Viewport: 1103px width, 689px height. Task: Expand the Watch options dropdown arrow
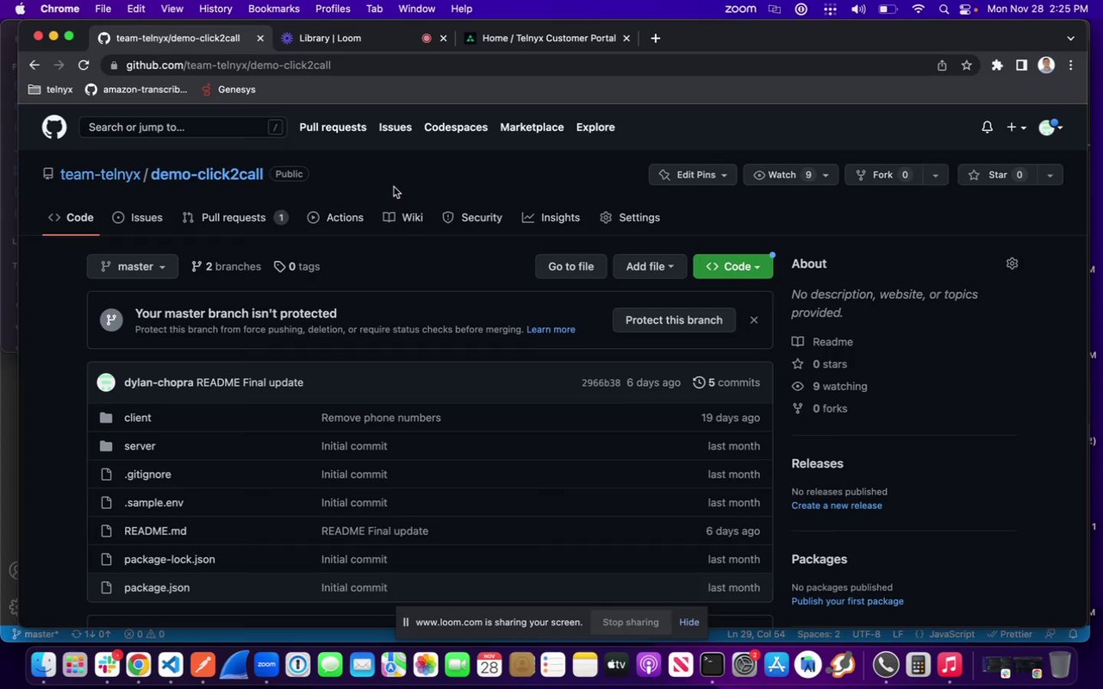coord(826,175)
